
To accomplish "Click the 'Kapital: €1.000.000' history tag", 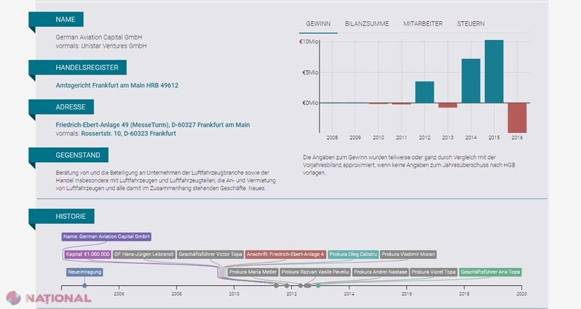I will click(88, 254).
